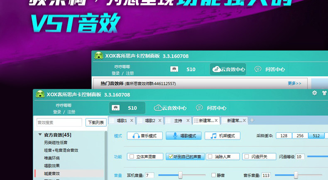Open 云音效中心 in front window
Screen dimensions: 328x180
click(x=170, y=108)
